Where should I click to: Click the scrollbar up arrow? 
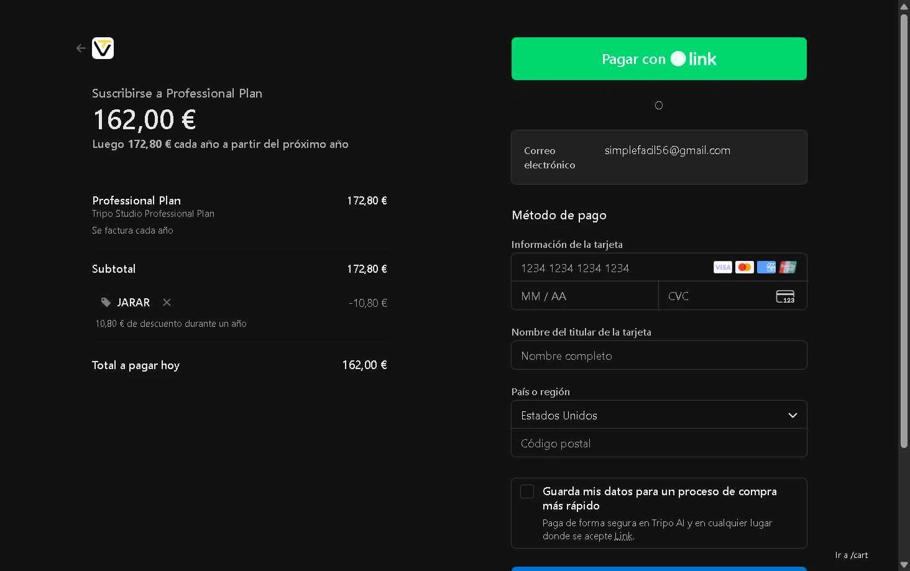coord(904,6)
